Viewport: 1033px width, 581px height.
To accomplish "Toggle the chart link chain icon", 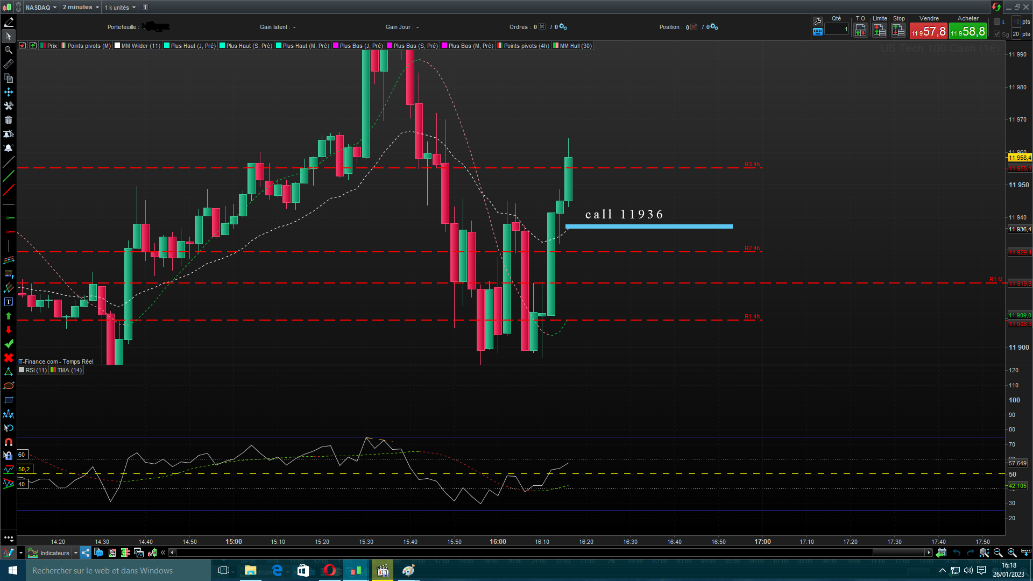I will coord(18,7).
